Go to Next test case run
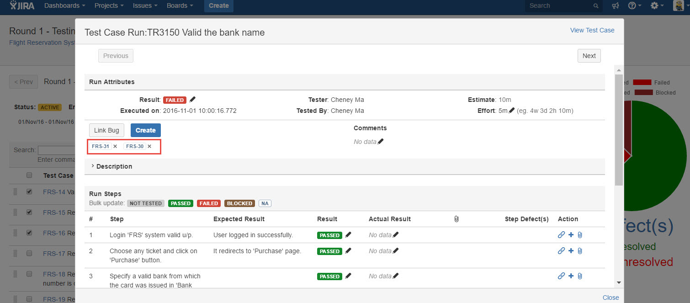 [589, 56]
